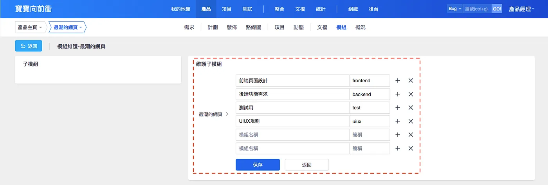
Task: Open the 產品主頁 dropdown
Action: [30, 27]
